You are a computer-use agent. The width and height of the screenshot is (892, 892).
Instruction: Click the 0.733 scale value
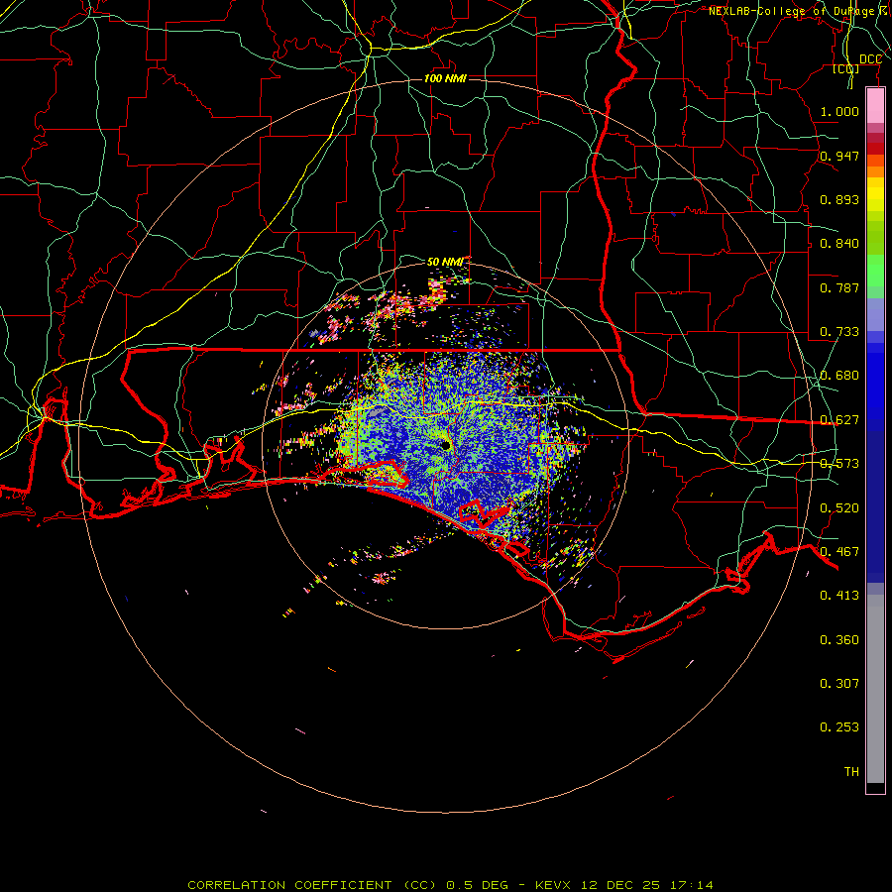click(x=839, y=332)
